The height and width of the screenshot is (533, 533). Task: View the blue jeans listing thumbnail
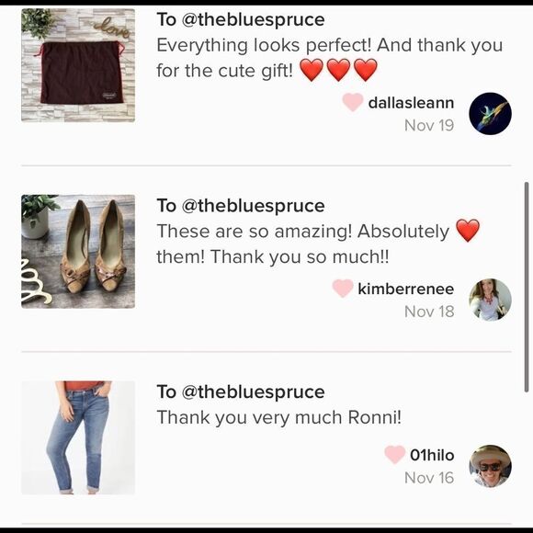point(78,437)
